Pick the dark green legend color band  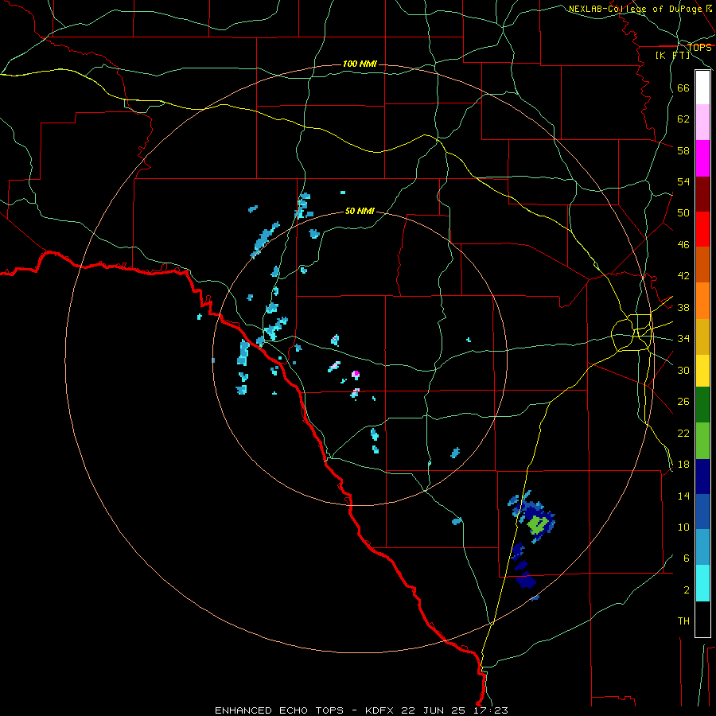(702, 405)
